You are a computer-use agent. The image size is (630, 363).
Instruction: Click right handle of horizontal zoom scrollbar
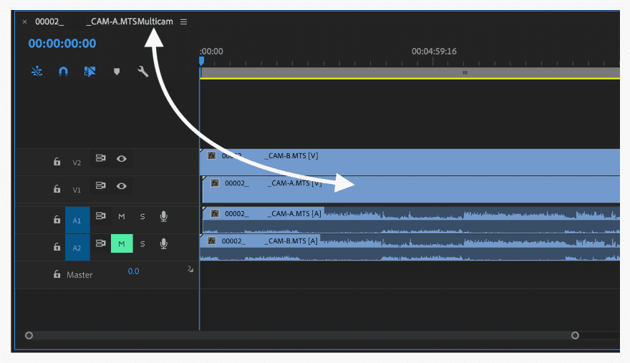[x=575, y=335]
